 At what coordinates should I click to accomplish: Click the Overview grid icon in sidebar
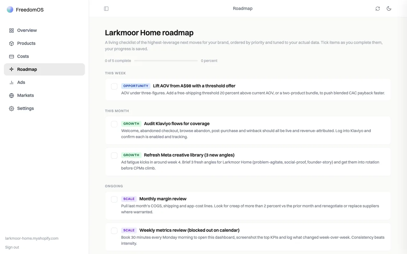pyautogui.click(x=11, y=30)
